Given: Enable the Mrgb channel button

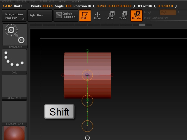Looking at the screenshot, I should point(151,12).
